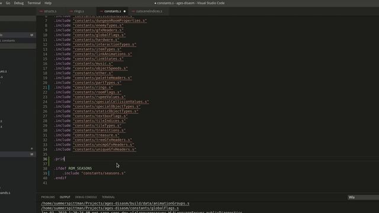Open link "constants/uncmpGfxHeaders.s"
This screenshot has width=379, height=213.
click(x=104, y=144)
